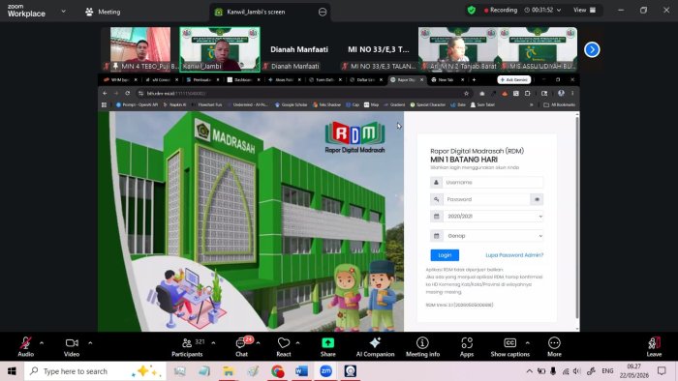This screenshot has height=381, width=678.
Task: Open the bookmarks apps grid icon
Action: click(105, 104)
